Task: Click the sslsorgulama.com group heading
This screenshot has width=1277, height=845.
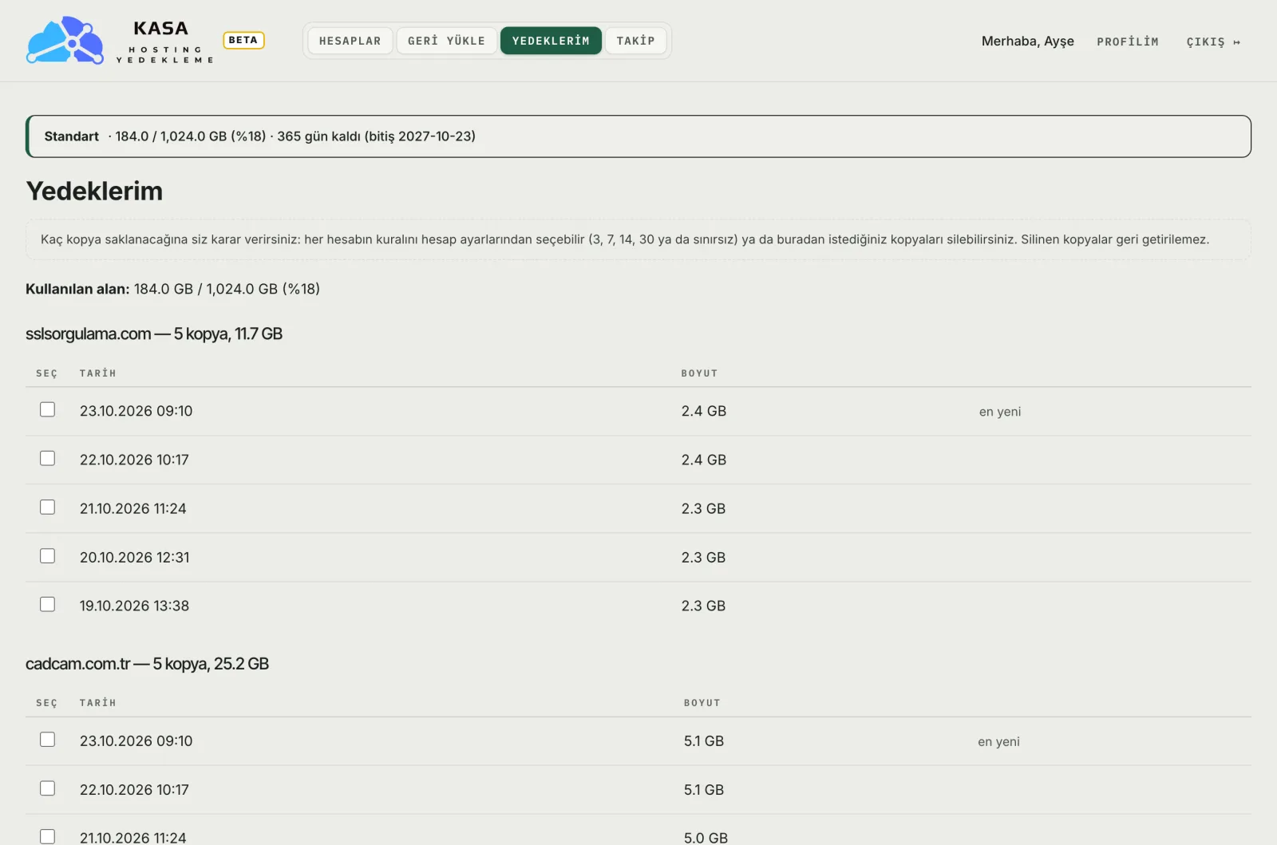Action: pyautogui.click(x=154, y=334)
